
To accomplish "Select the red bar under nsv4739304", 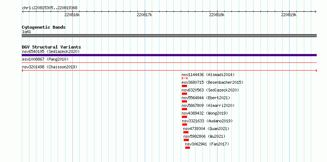I will point(186,132).
